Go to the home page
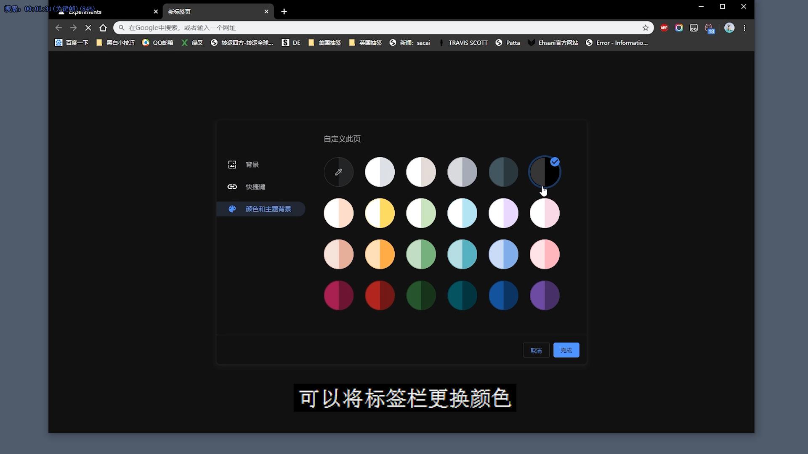 coord(103,28)
